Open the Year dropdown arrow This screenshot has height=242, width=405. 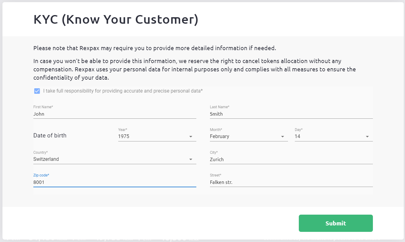(191, 137)
